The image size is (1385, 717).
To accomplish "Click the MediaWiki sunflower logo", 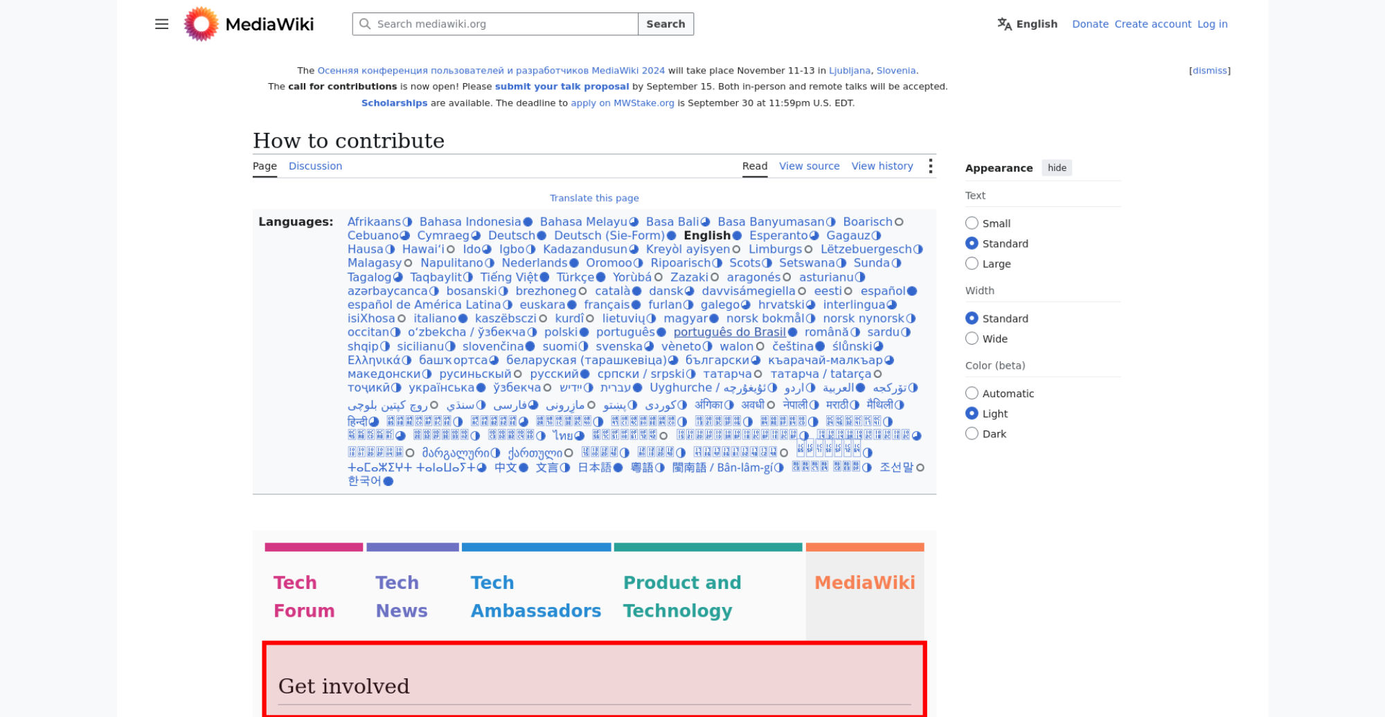I will 201,24.
